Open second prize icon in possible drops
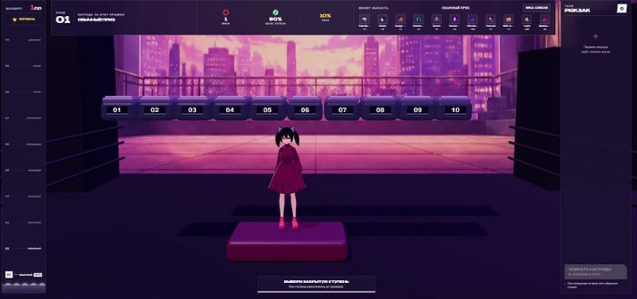 (382, 19)
